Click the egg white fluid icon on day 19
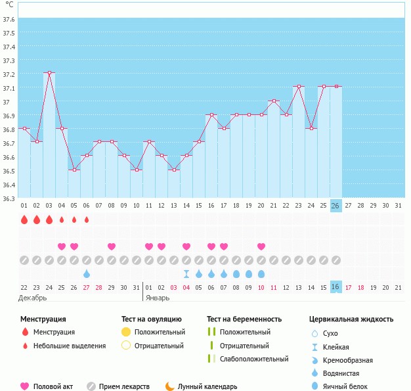This screenshot has width=411, height=391. [249, 273]
